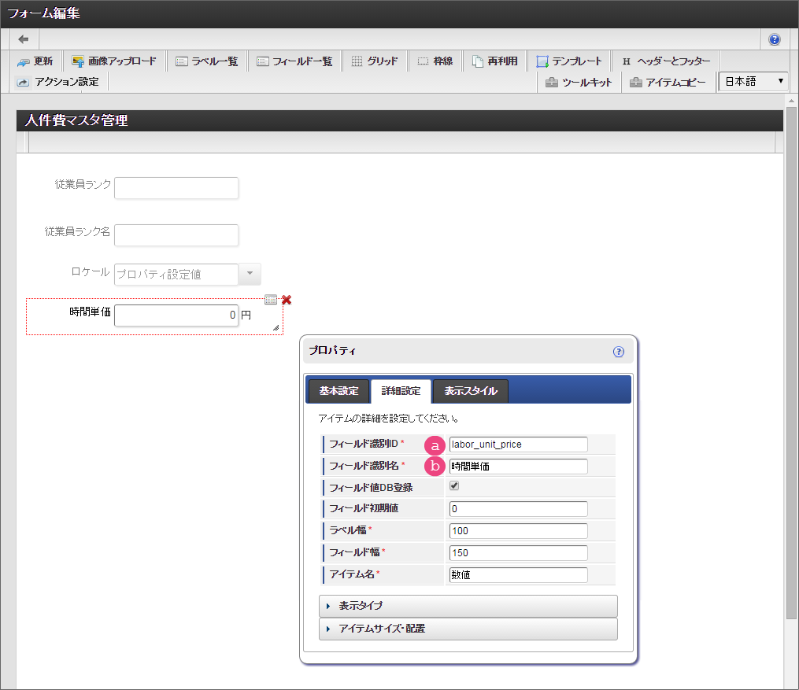Click resize grip of 時間単価 item
The width and height of the screenshot is (799, 690).
pyautogui.click(x=276, y=328)
